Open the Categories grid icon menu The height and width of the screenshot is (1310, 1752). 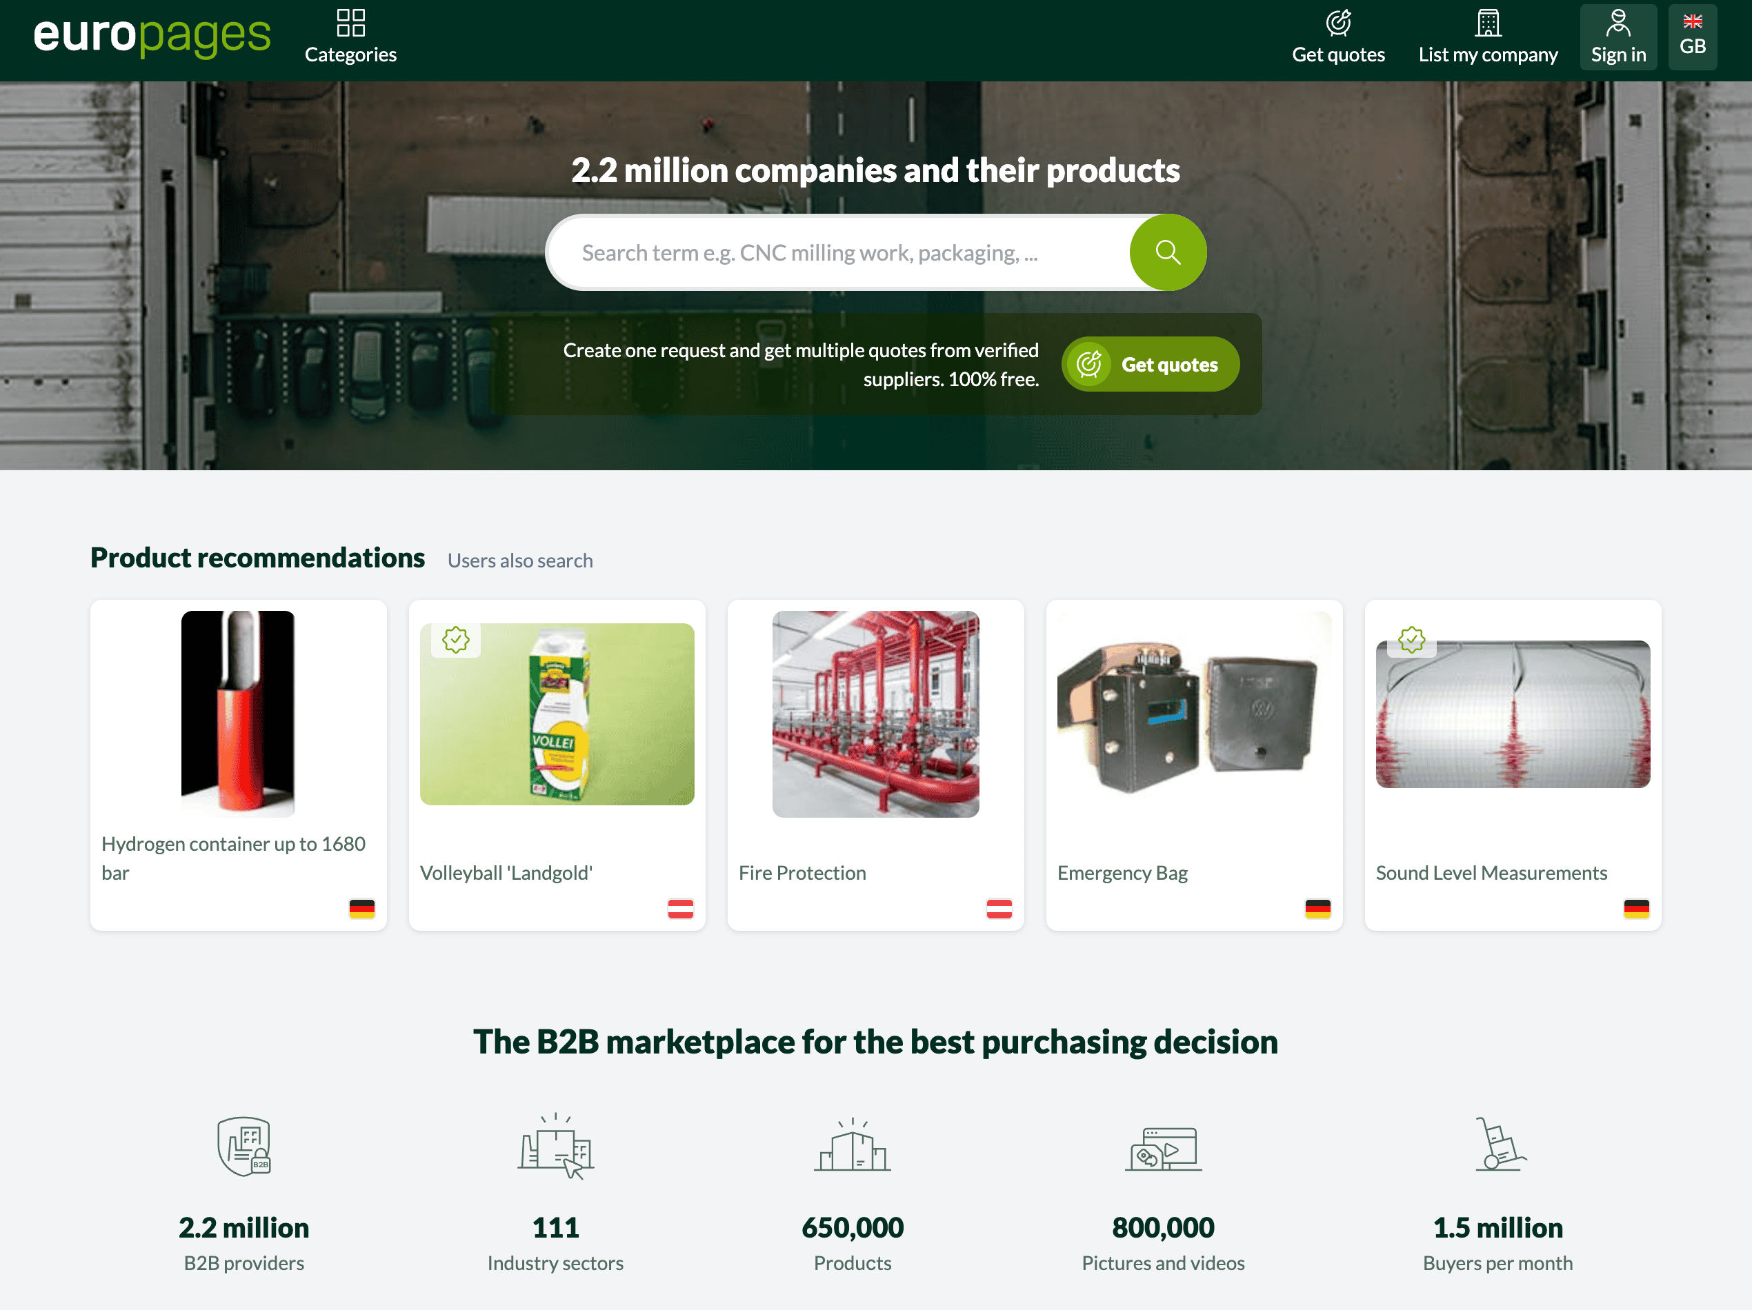[x=350, y=23]
